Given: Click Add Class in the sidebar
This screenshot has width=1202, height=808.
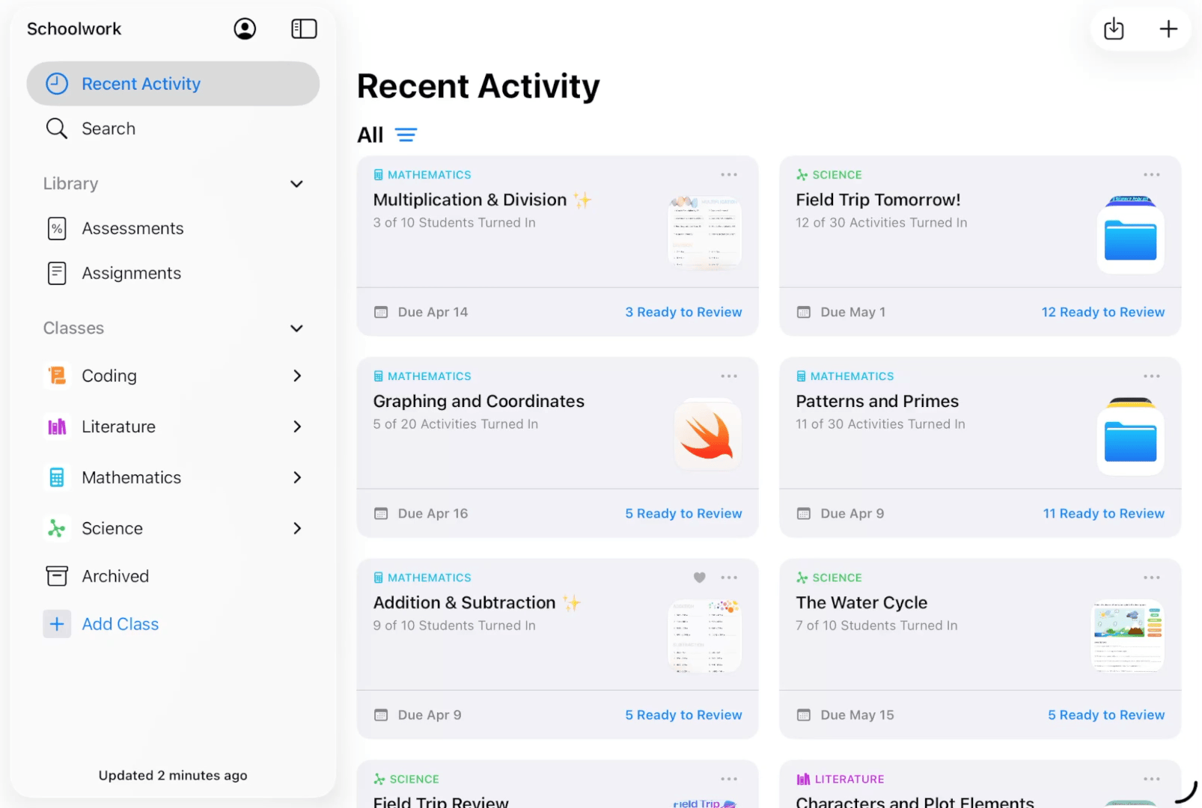Looking at the screenshot, I should [x=120, y=624].
